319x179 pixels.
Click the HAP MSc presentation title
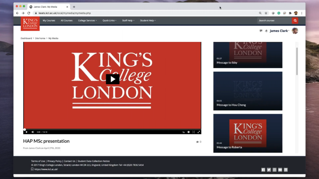(x=46, y=141)
